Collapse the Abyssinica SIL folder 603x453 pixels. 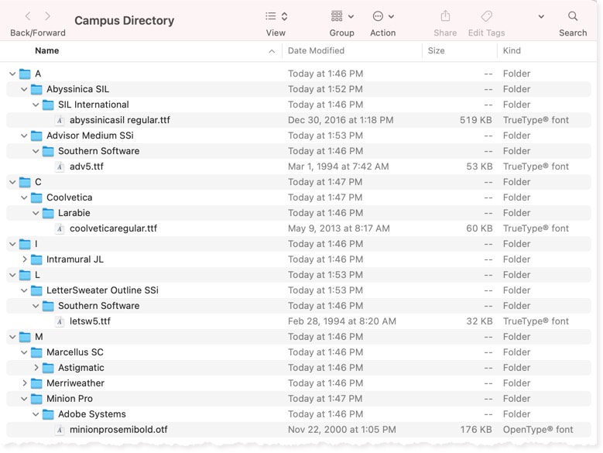point(24,89)
